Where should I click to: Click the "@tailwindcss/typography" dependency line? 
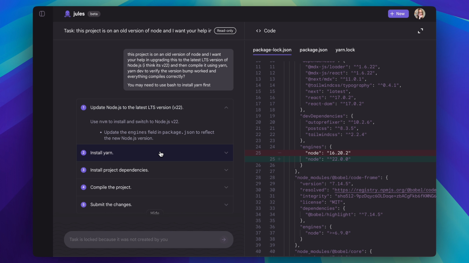354,85
